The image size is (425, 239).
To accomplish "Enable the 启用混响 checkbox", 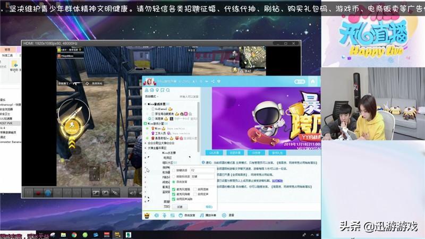I will coord(195,189).
